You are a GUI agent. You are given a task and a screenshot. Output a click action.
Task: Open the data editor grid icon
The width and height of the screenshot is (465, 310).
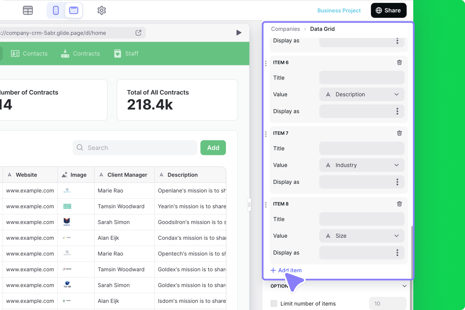pos(28,10)
